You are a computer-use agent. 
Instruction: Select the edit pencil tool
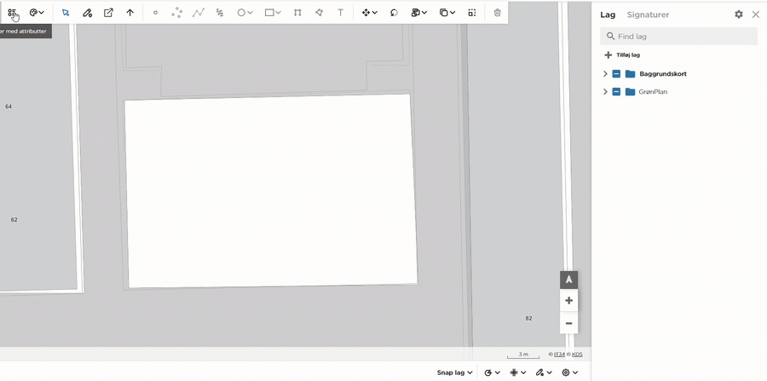tap(87, 13)
